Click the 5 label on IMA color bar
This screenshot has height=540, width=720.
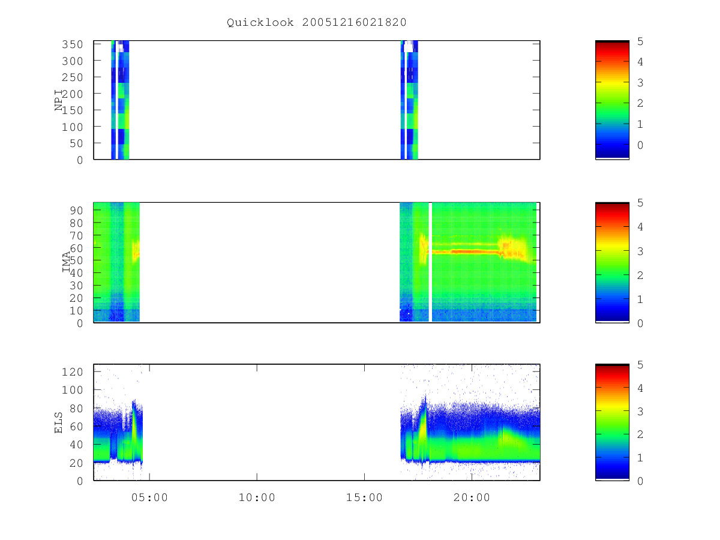pos(640,203)
